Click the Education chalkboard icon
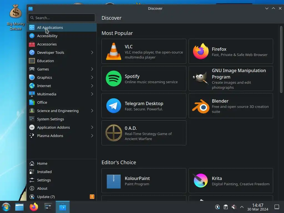Image resolution: width=284 pixels, height=213 pixels. pyautogui.click(x=32, y=61)
